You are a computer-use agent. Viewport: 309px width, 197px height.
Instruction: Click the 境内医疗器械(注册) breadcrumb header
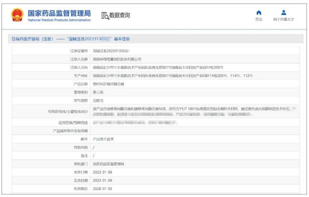33,39
